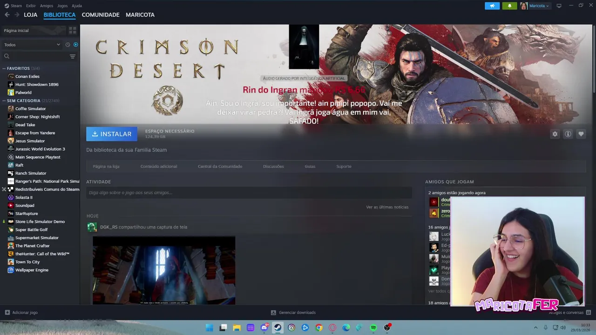The height and width of the screenshot is (335, 596).
Task: Open DGK_RS avatar in activity feed
Action: (92, 227)
